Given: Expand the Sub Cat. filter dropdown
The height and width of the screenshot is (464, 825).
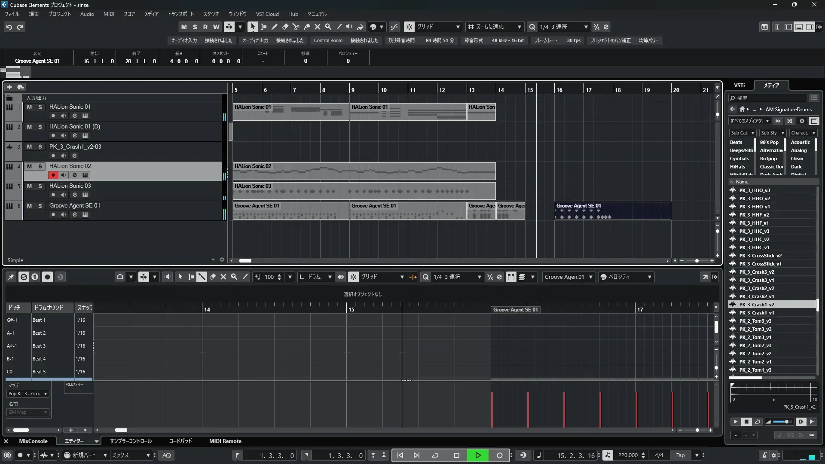Looking at the screenshot, I should tap(742, 133).
